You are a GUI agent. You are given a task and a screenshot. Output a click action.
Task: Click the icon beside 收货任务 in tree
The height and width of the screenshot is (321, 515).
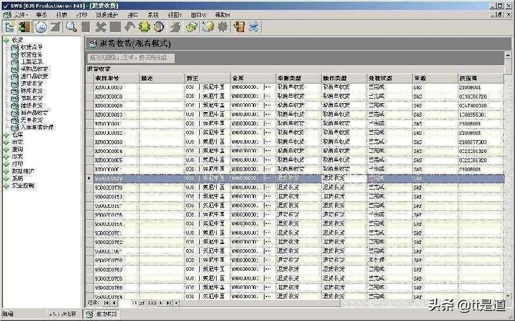click(15, 55)
